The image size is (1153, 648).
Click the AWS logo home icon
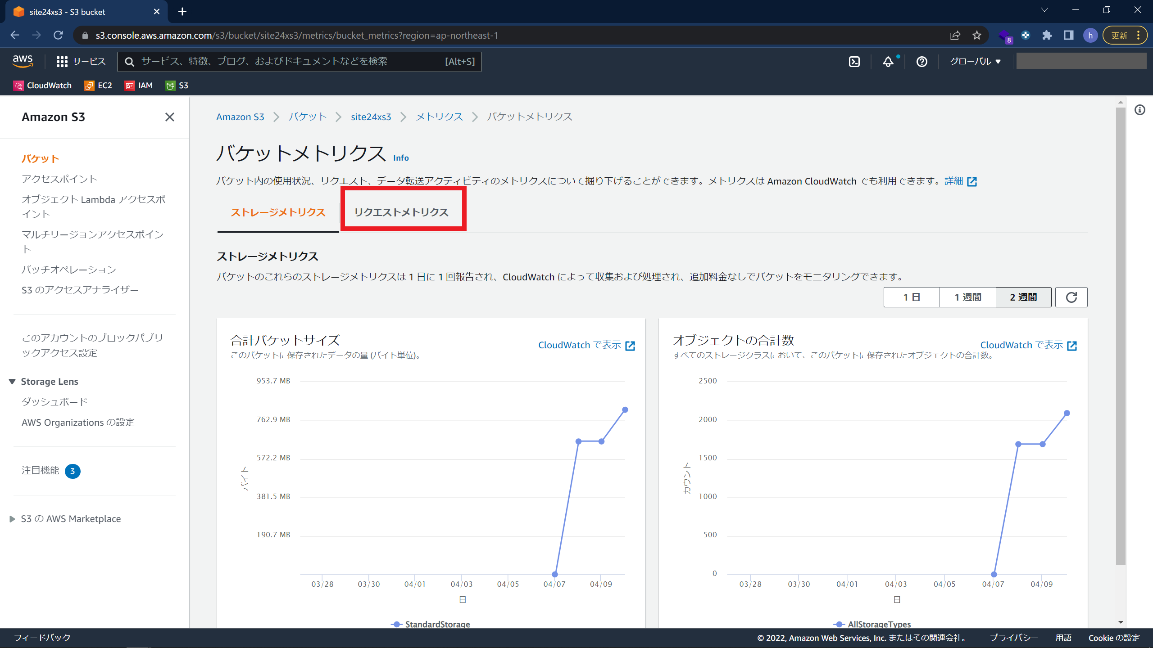click(23, 61)
